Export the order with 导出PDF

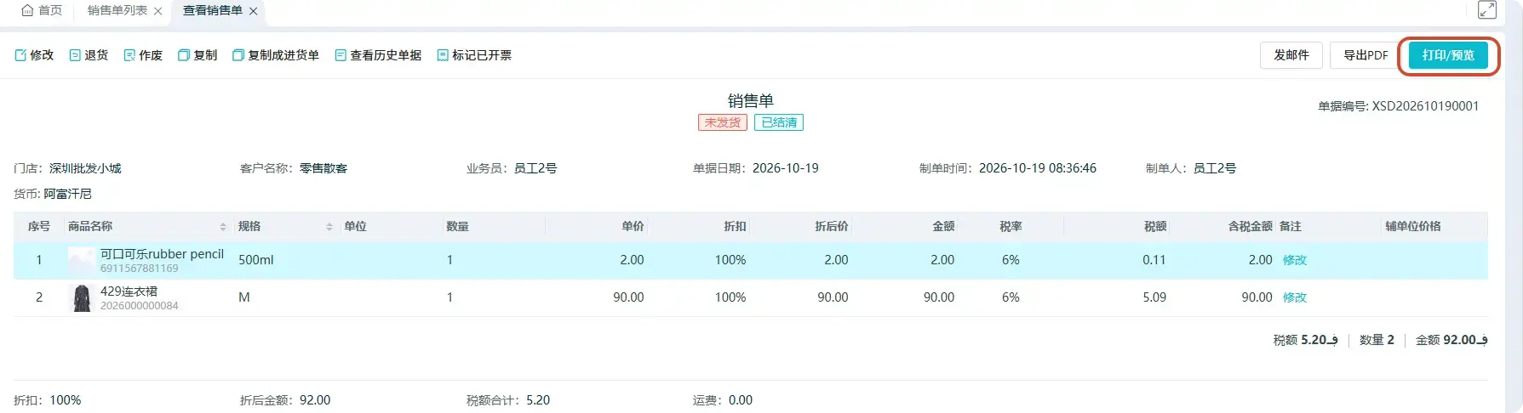(1366, 55)
